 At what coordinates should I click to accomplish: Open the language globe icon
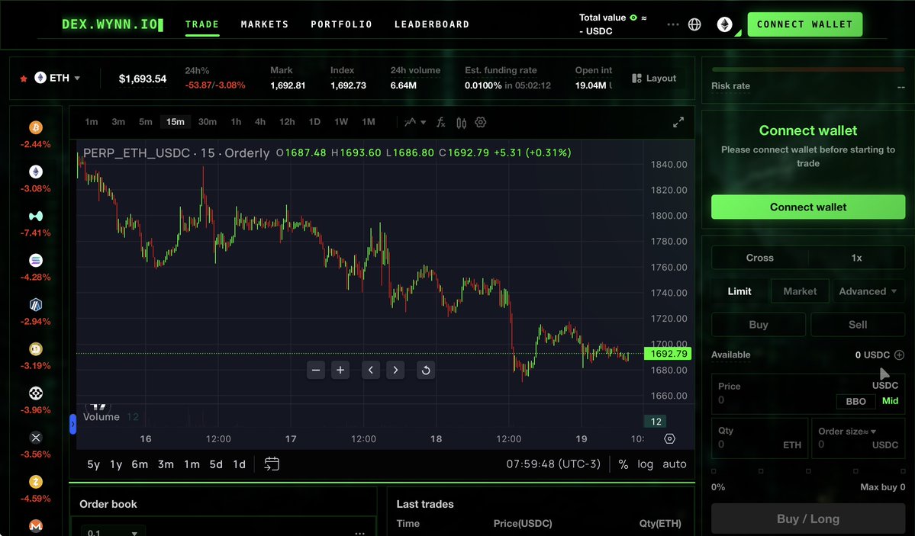pos(694,24)
